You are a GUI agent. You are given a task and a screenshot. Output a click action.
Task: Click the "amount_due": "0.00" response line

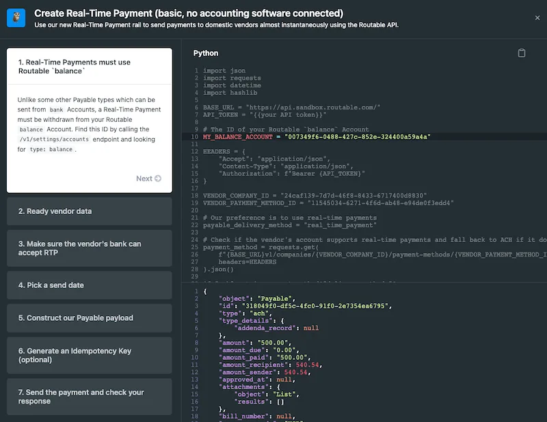pos(258,350)
